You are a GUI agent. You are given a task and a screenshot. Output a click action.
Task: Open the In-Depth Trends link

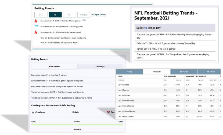click(x=98, y=15)
